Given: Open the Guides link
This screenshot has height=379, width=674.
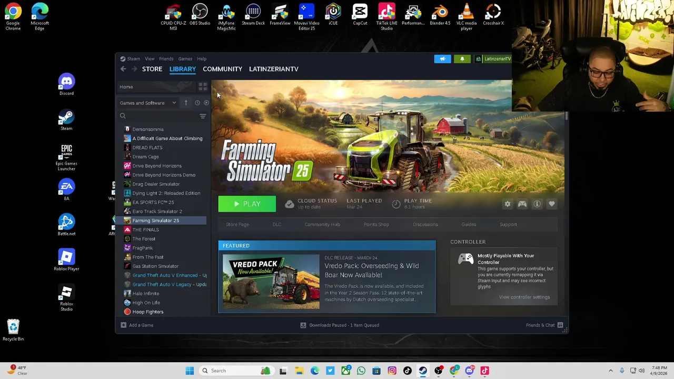Looking at the screenshot, I should 469,225.
